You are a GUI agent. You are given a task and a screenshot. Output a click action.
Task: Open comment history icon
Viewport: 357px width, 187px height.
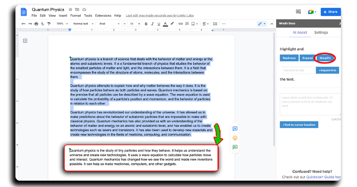(298, 12)
